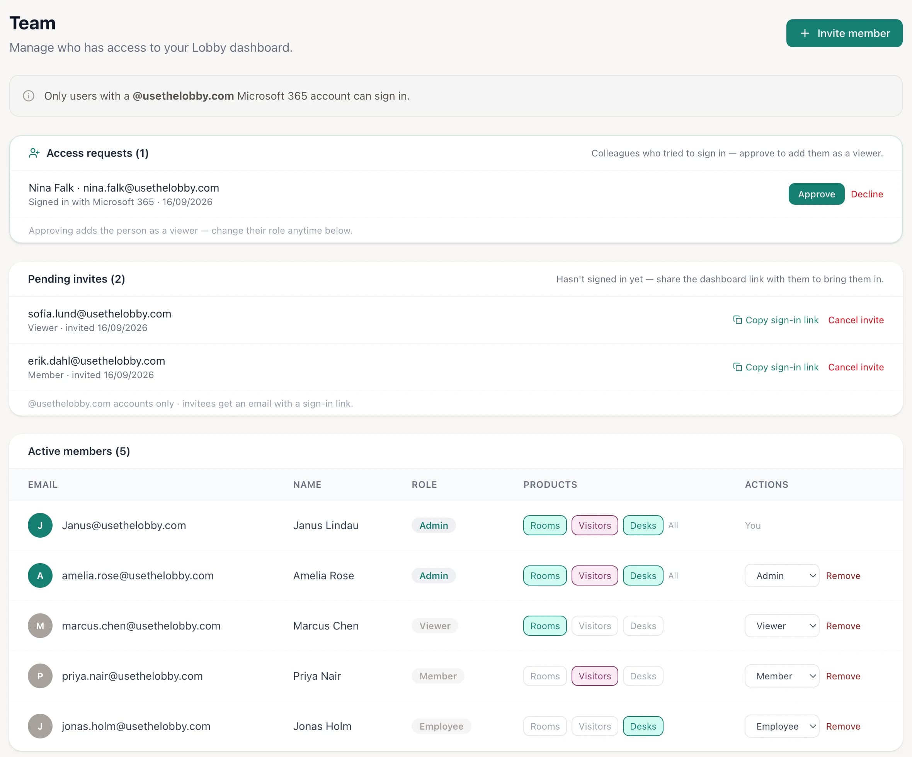Click the Pending invites (2) heading

pyautogui.click(x=77, y=279)
